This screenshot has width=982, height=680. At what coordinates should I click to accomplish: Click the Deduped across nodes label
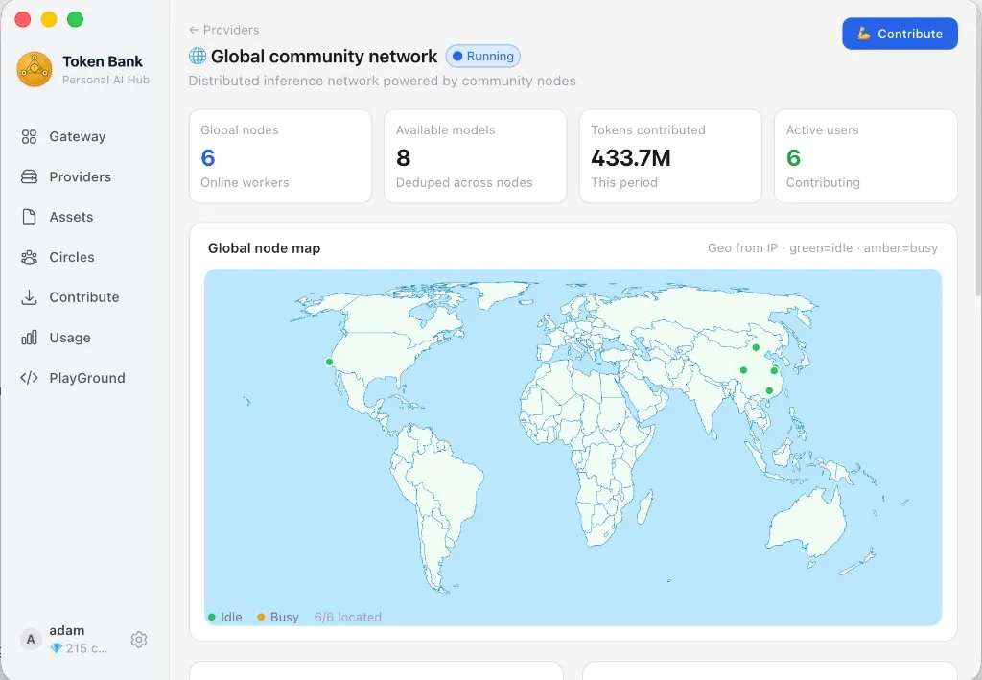pyautogui.click(x=464, y=183)
